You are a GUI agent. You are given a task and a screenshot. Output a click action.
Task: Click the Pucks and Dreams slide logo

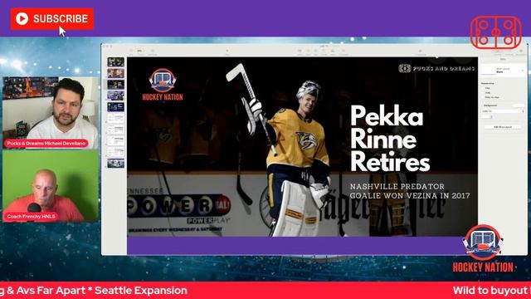coord(436,68)
